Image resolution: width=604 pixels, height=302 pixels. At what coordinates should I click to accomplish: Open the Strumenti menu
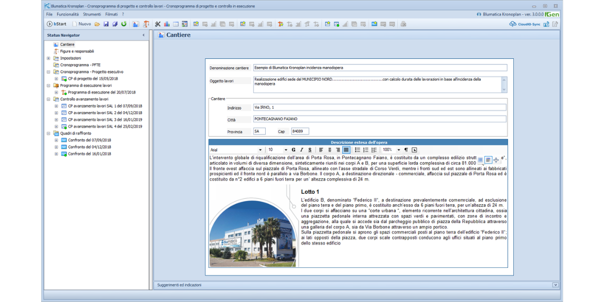point(92,15)
